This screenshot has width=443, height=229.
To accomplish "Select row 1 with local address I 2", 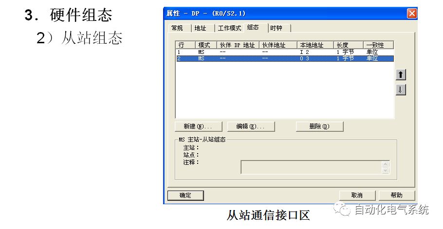I will coord(285,52).
